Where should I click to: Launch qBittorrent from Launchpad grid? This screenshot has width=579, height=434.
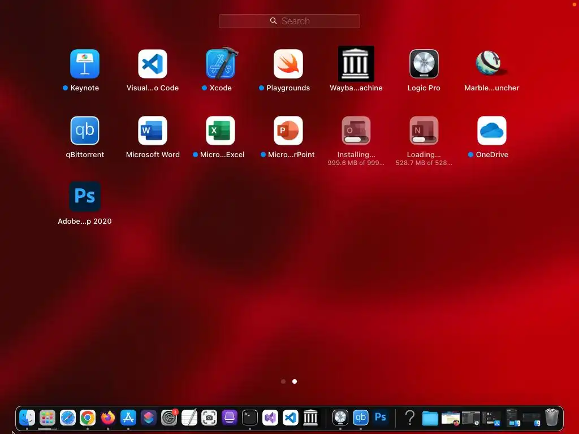85,131
